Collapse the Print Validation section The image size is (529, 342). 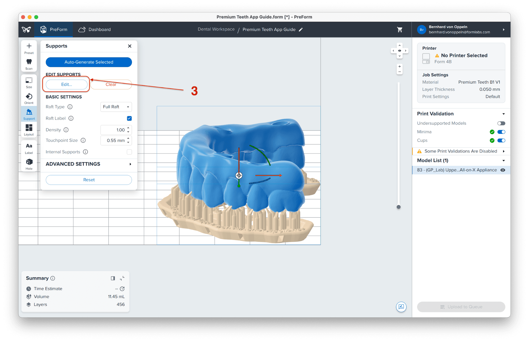pyautogui.click(x=503, y=114)
